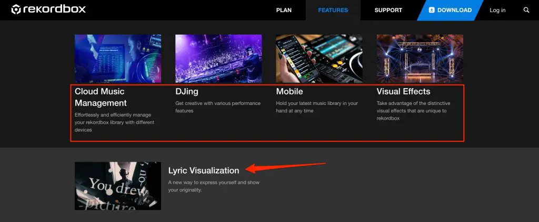This screenshot has width=539, height=222.
Task: Click the Cloud Music Management heading
Action: click(101, 97)
